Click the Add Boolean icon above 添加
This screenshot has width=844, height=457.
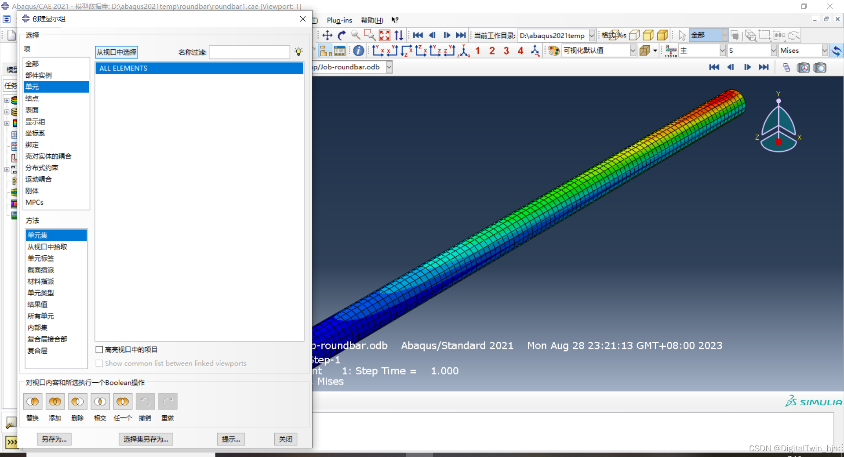[55, 402]
